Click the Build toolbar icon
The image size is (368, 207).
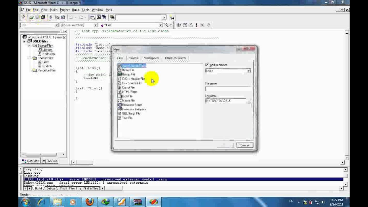[x=185, y=25]
